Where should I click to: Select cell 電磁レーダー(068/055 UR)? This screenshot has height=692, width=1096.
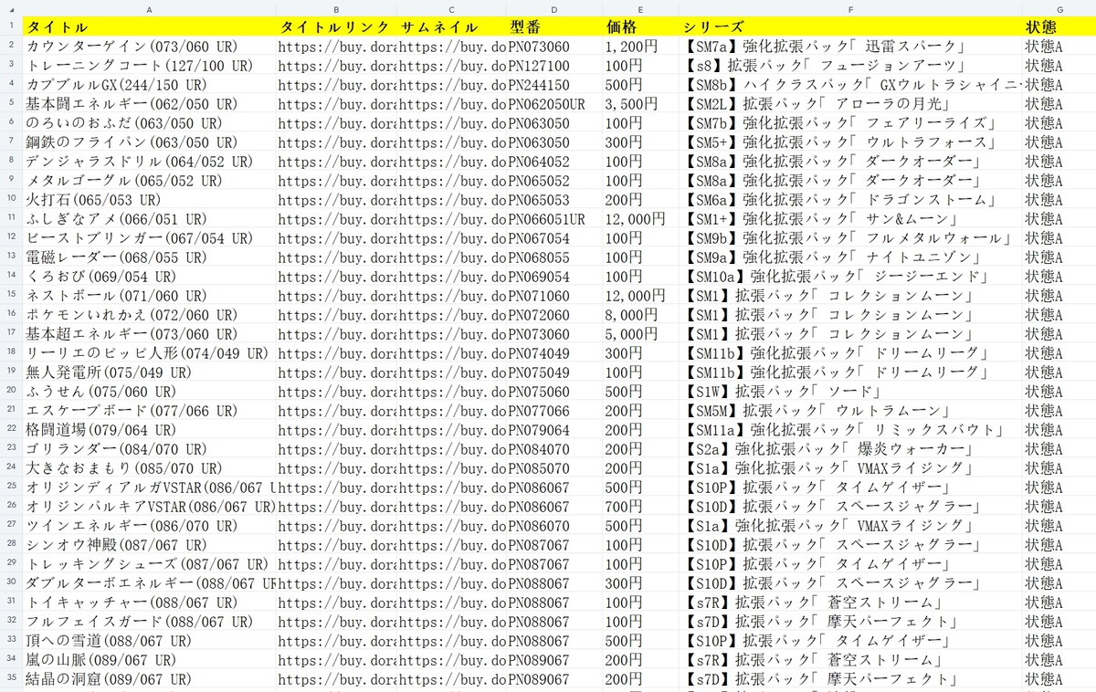149,257
